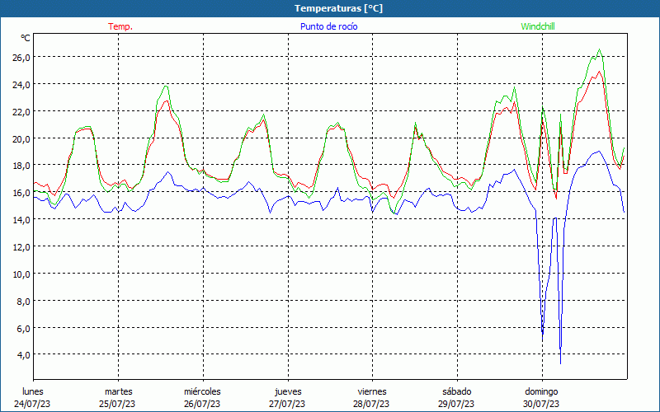The image size is (660, 412).
Task: Click the '26/07/23' date label
Action: pos(202,404)
